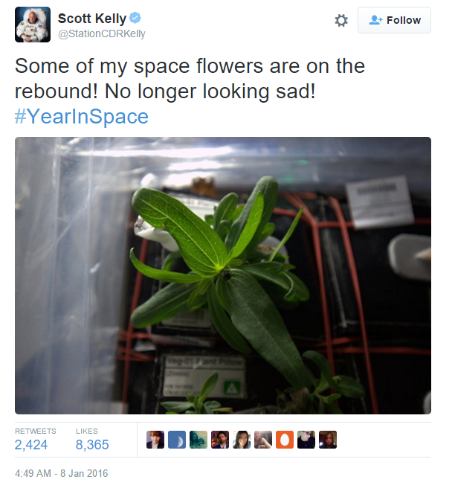Open the 4:49 AM - 8 Jan 2016 timestamp
The image size is (455, 491).
(x=61, y=473)
